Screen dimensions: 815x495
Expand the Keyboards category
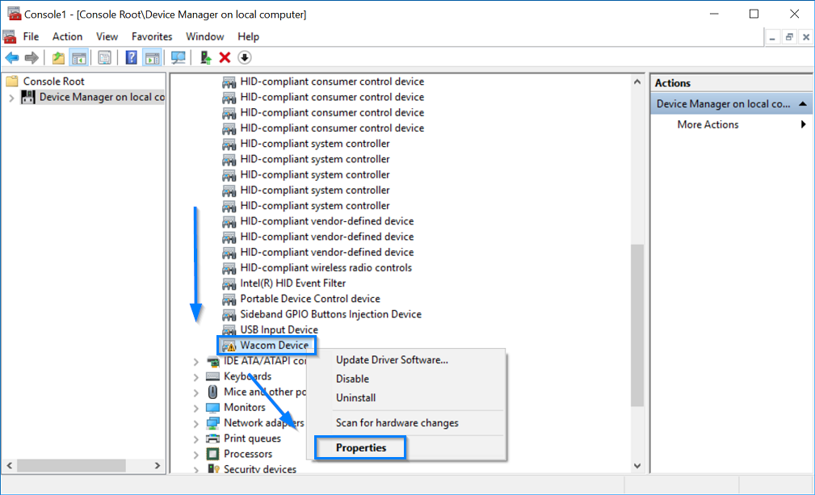196,377
